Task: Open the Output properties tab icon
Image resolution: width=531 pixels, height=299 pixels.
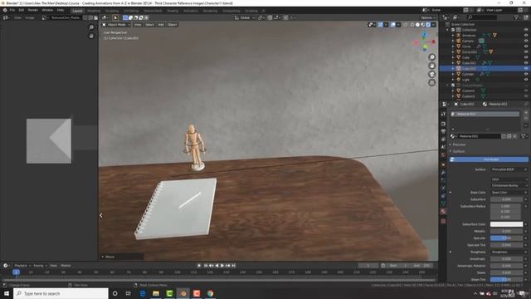Action: [x=443, y=131]
